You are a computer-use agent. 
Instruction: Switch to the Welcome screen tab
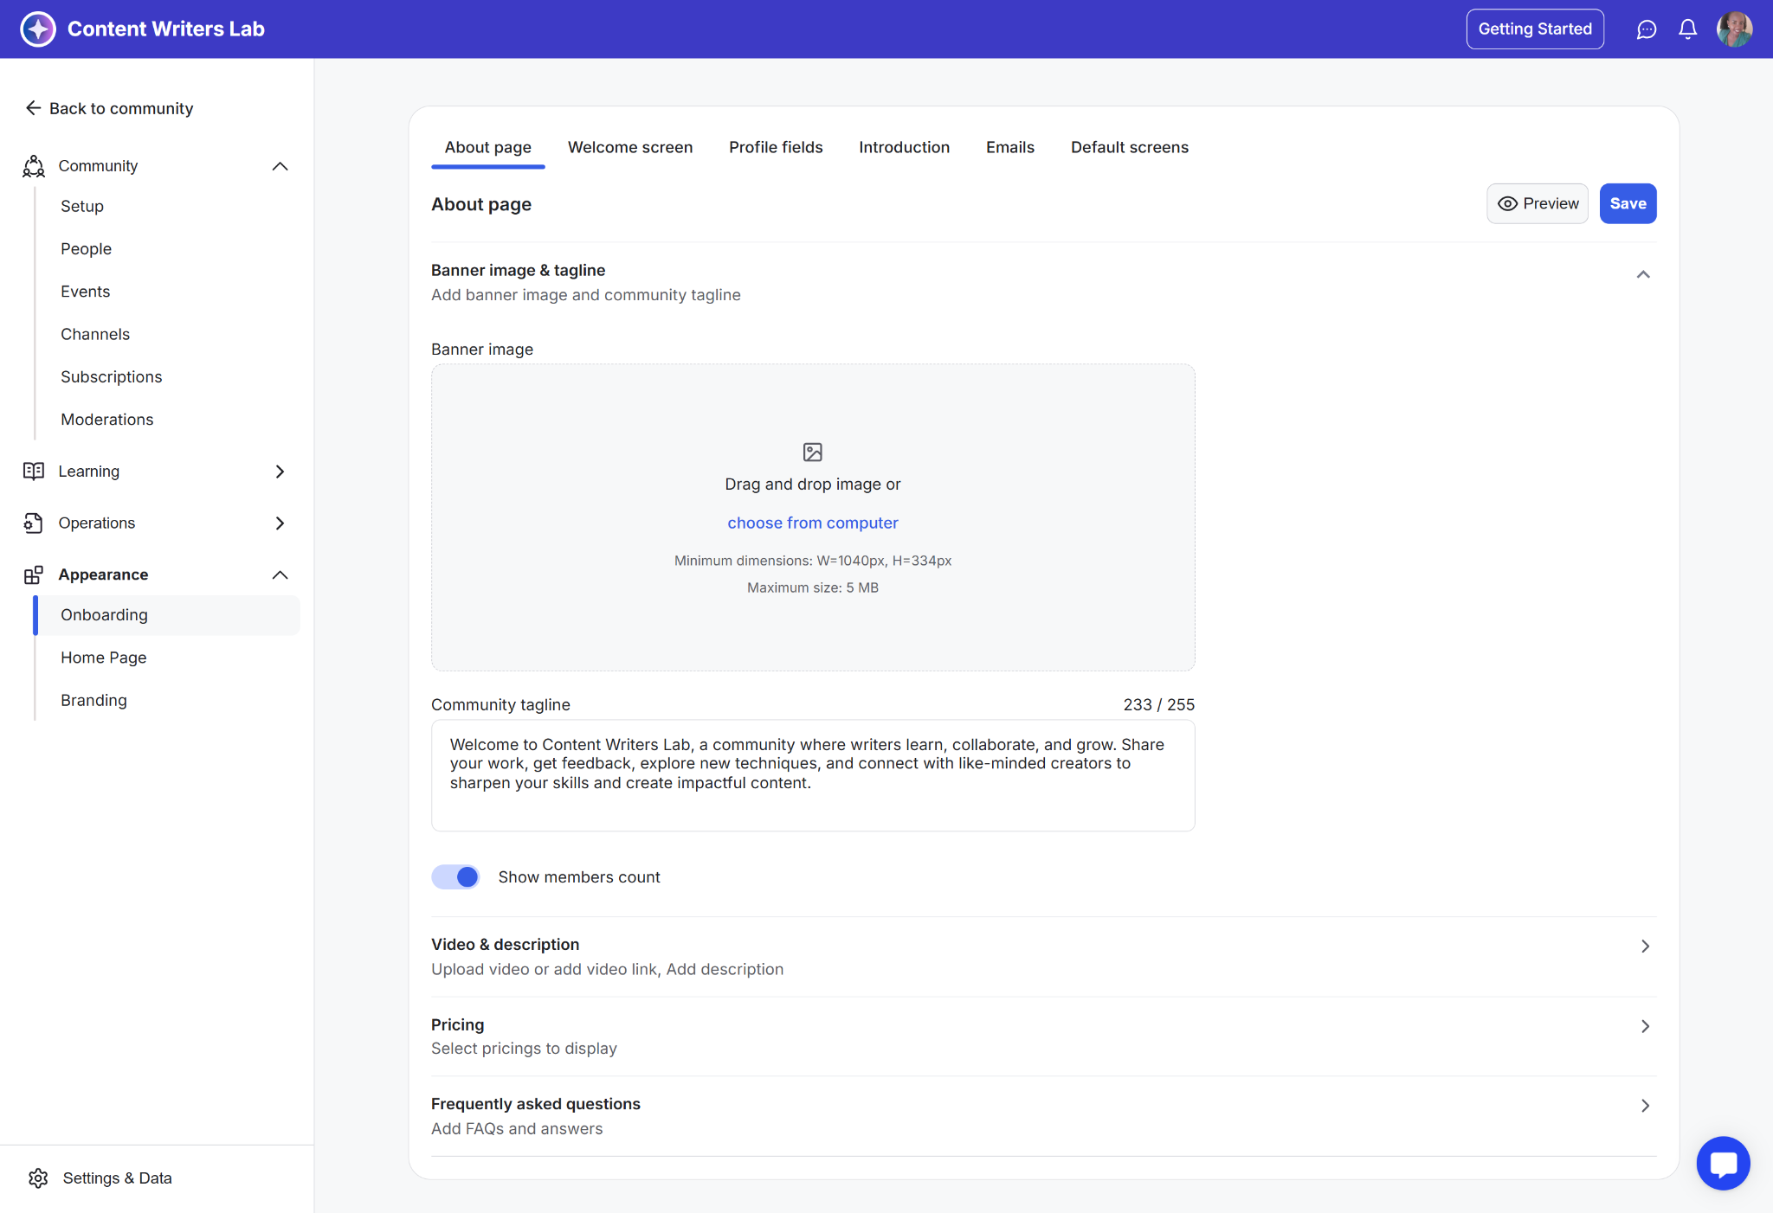[x=629, y=147]
